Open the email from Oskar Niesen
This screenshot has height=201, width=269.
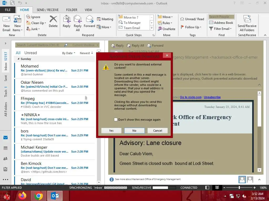click(55, 86)
